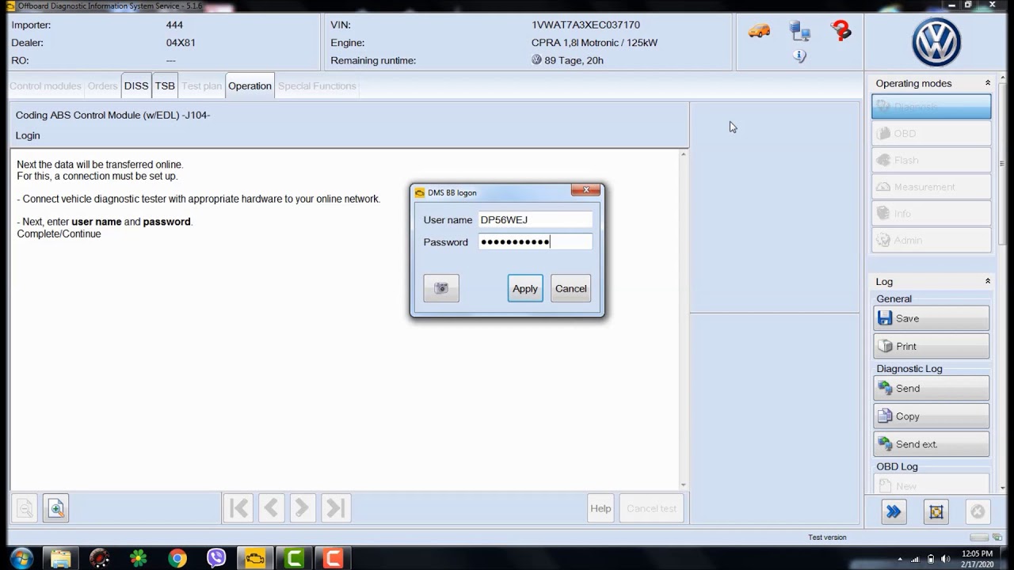This screenshot has height=570, width=1014.
Task: Open Google Chrome from taskbar
Action: 177,559
